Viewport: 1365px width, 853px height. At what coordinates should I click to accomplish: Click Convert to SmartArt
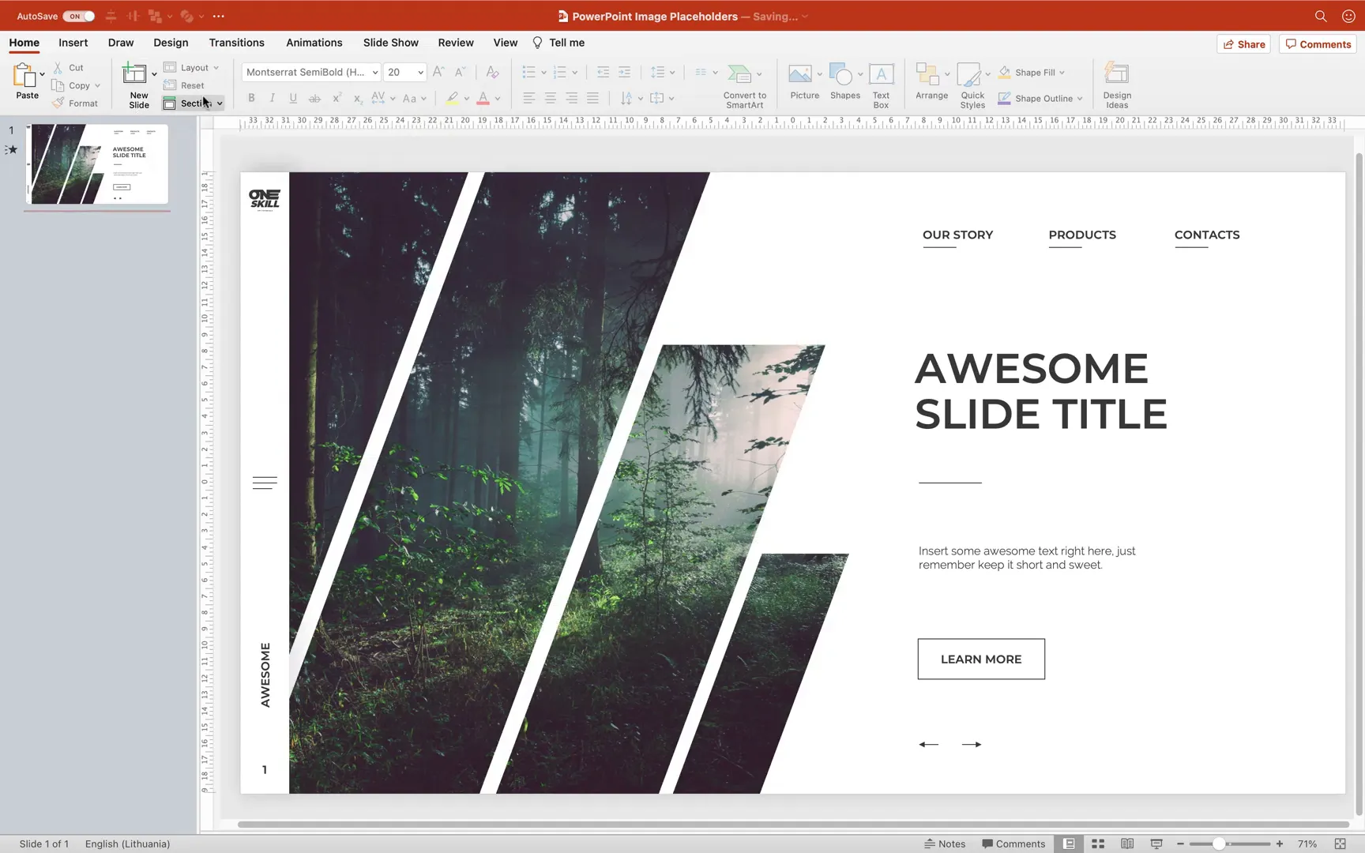point(744,85)
